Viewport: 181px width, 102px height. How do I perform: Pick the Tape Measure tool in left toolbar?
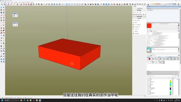coord(1,38)
